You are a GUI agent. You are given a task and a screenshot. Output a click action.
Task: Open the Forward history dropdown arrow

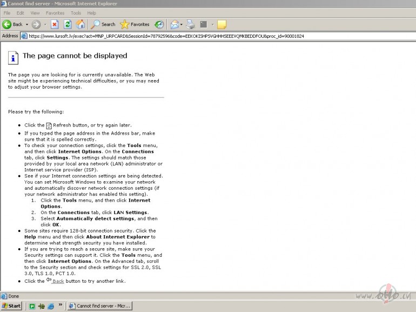click(45, 24)
